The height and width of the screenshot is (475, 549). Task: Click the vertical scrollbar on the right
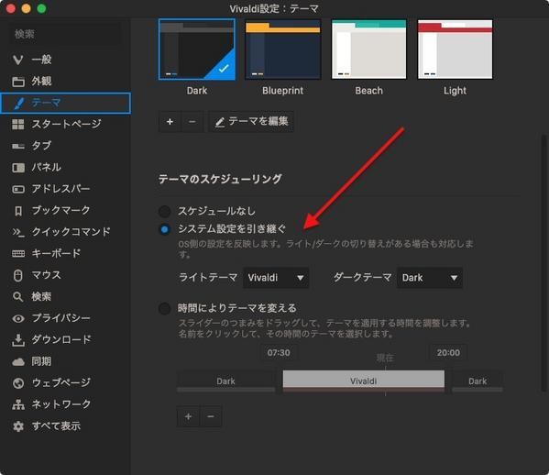(x=544, y=263)
